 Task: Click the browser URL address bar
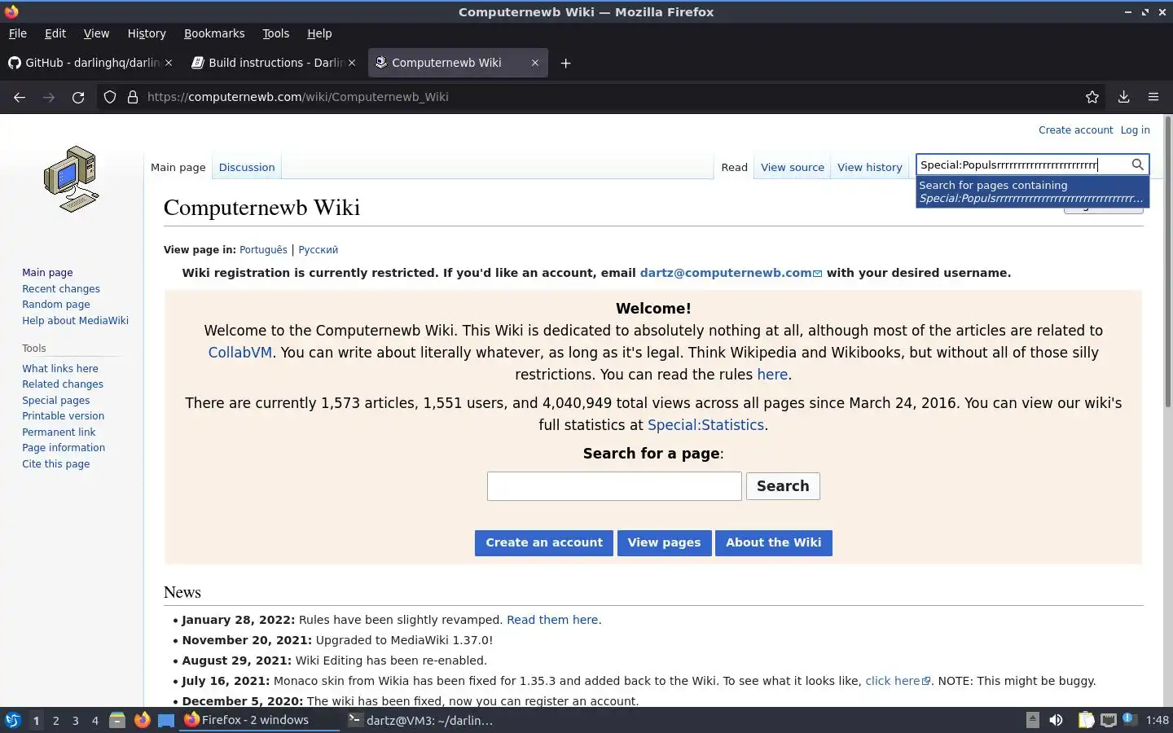[x=603, y=97]
